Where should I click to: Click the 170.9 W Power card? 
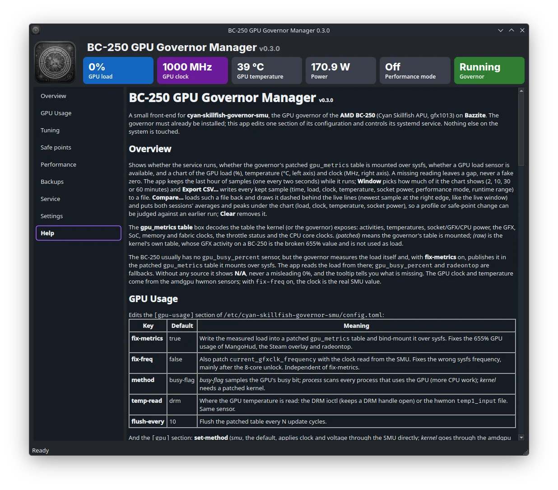point(341,70)
